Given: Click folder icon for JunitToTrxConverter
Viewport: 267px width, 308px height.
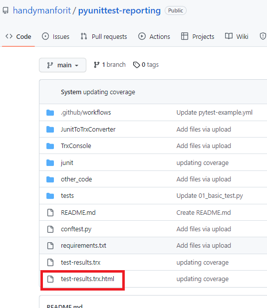Looking at the screenshot, I should (50, 130).
